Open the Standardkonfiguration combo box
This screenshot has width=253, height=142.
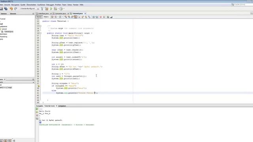29,9
